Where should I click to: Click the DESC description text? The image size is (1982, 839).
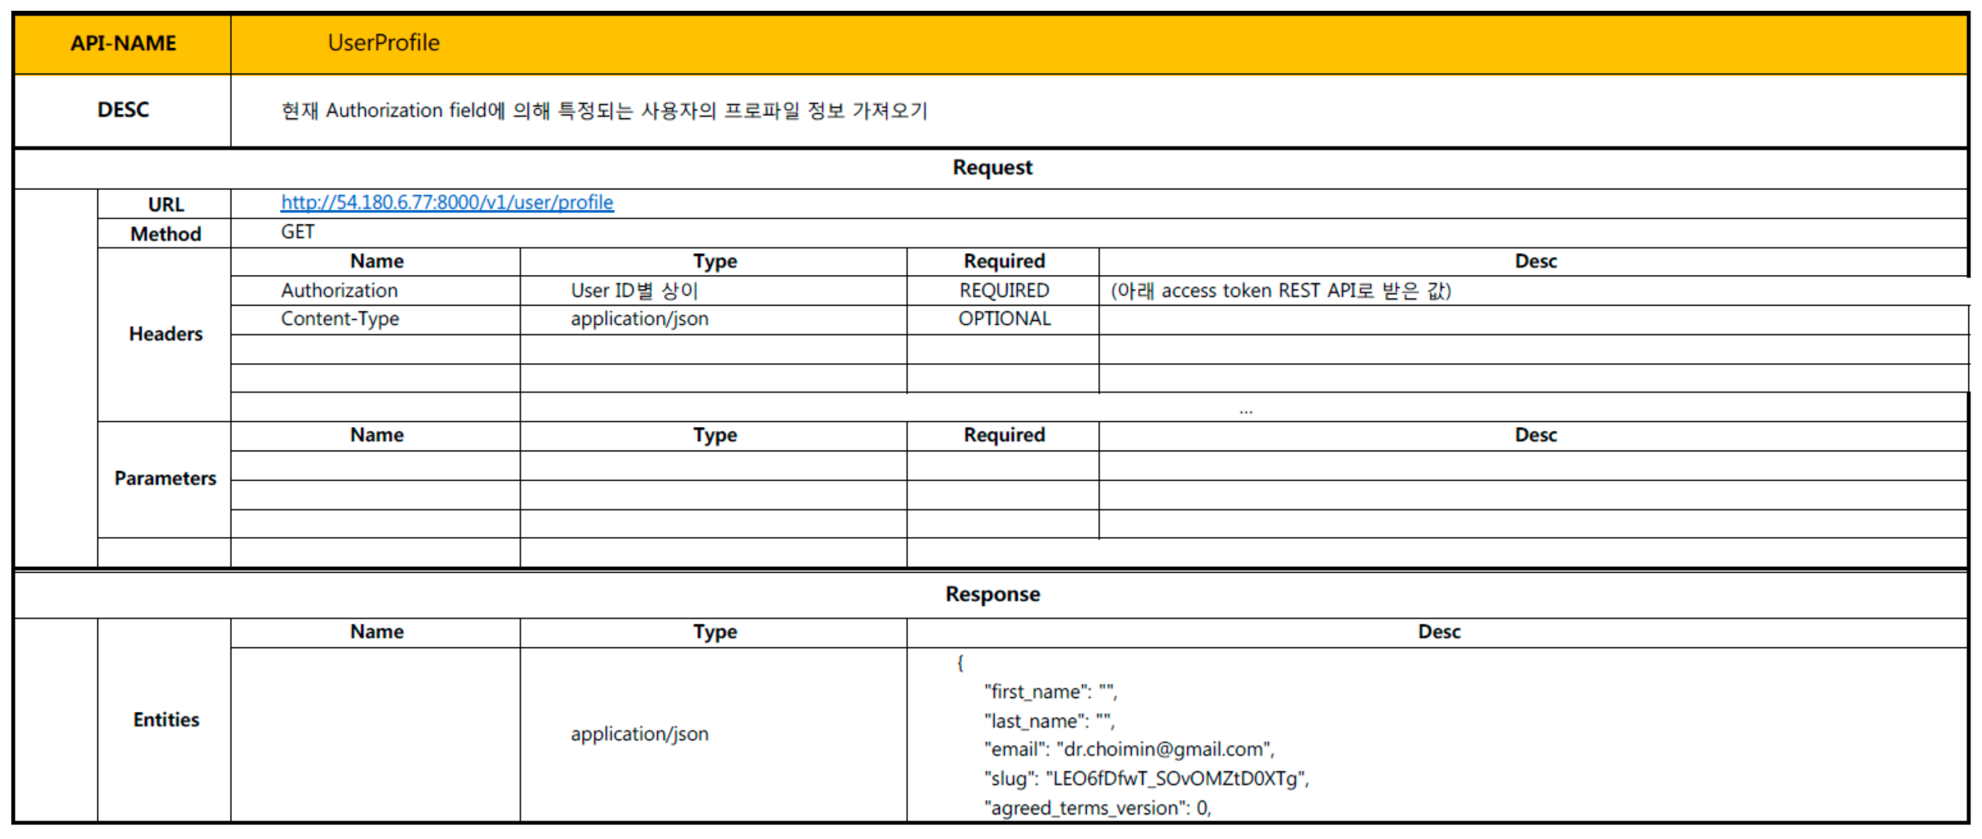click(604, 111)
